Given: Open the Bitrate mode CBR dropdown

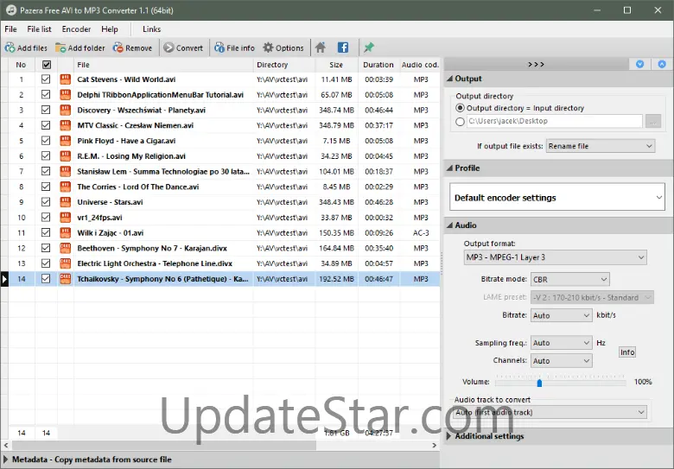Looking at the screenshot, I should 570,280.
